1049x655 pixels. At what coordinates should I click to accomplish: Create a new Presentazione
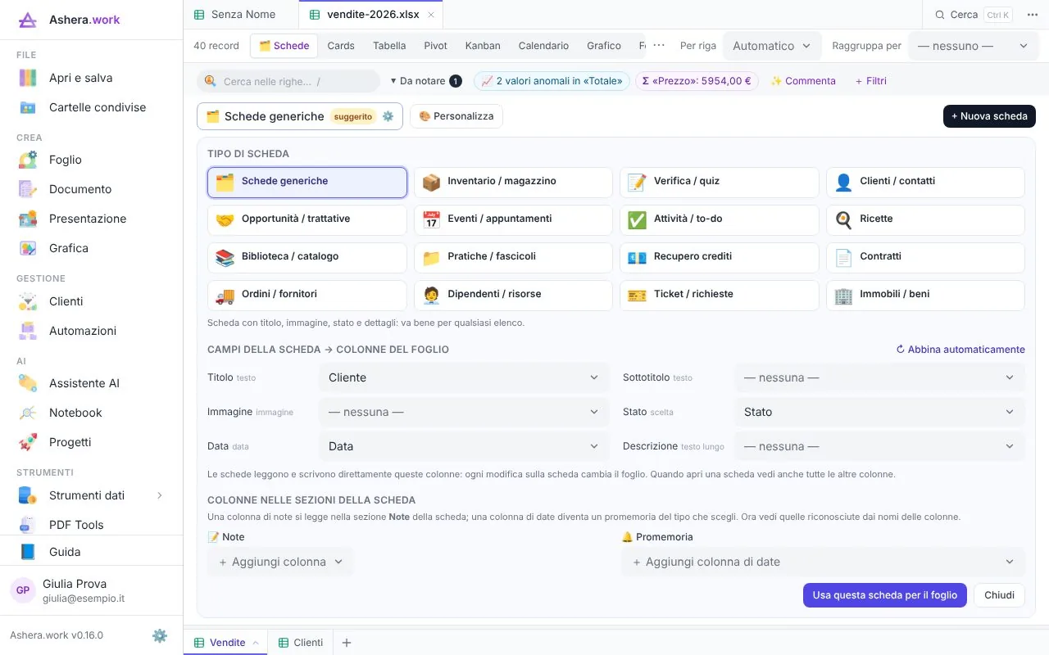click(x=91, y=219)
